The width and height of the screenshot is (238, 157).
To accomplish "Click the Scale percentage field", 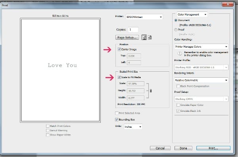I will coord(136,84).
